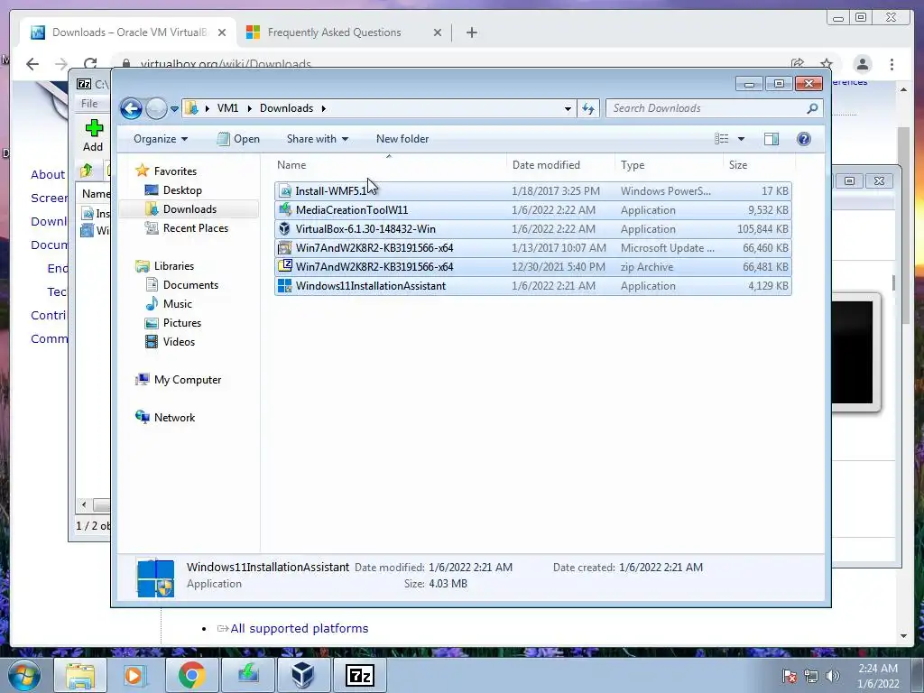The image size is (924, 693).
Task: Select the Microsoft Update Win7AndW2K8R2 file icon
Action: 285,247
